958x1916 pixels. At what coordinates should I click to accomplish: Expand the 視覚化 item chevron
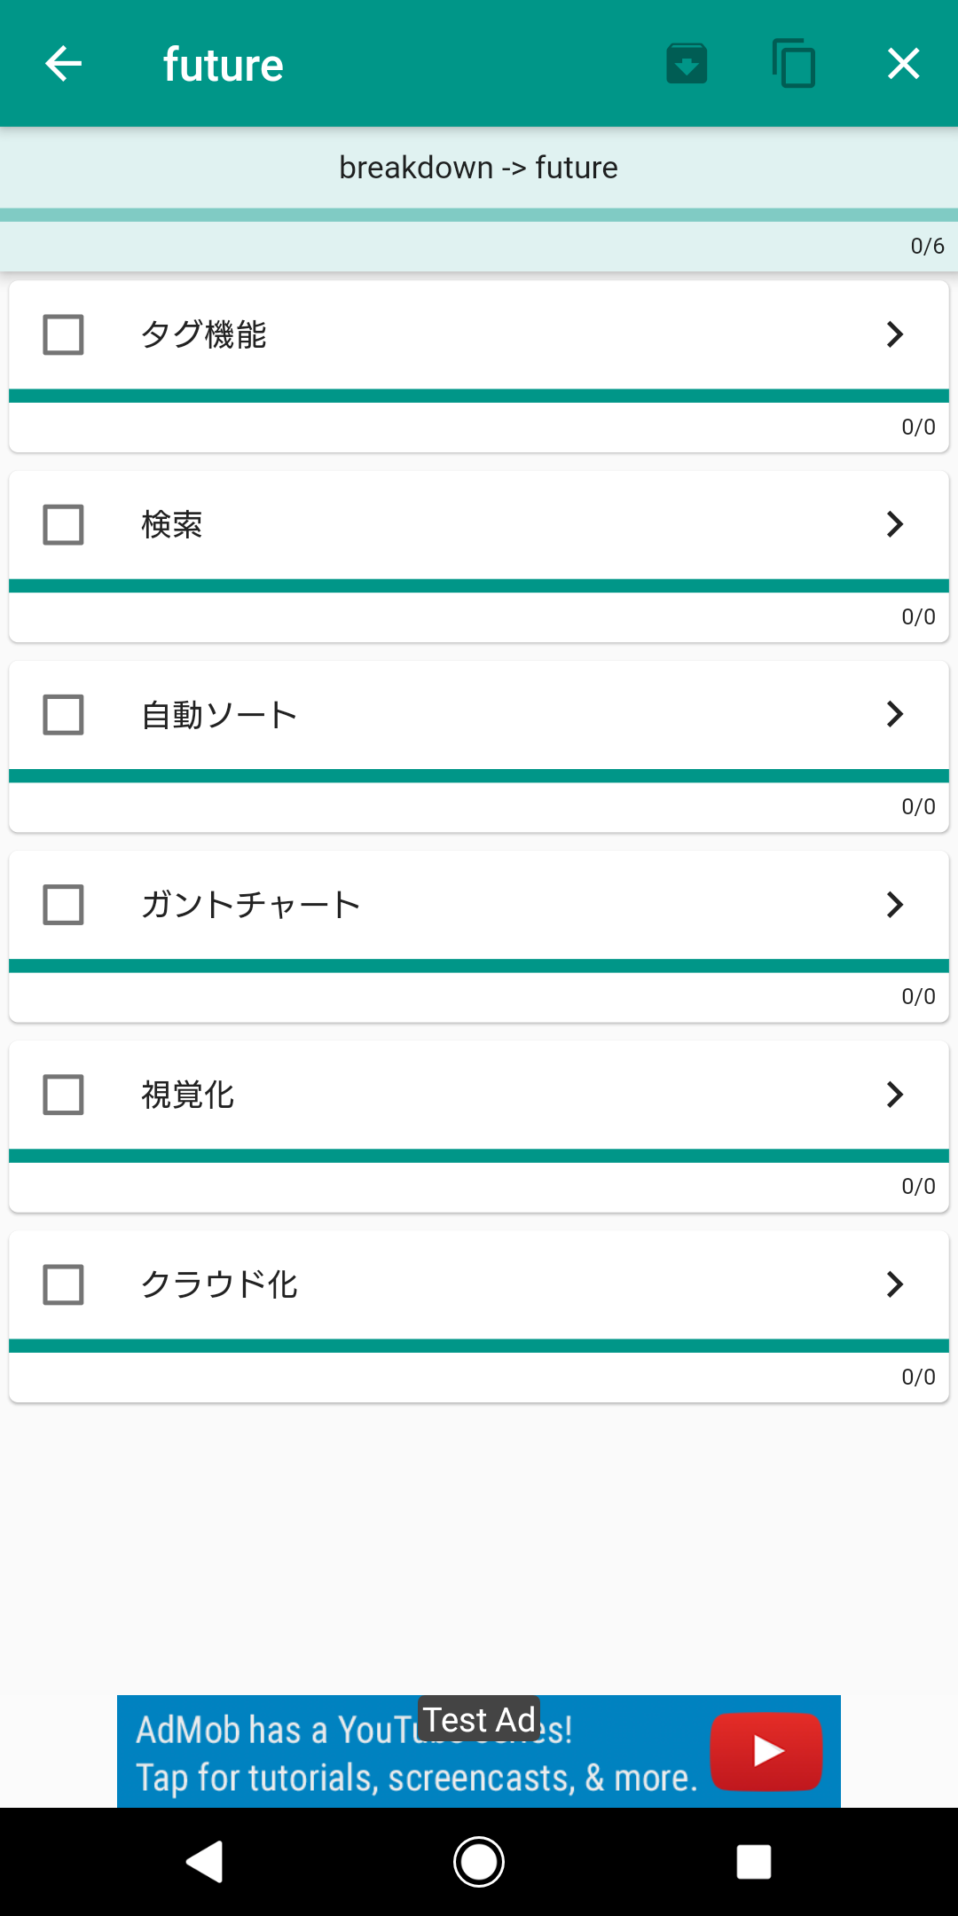[895, 1095]
